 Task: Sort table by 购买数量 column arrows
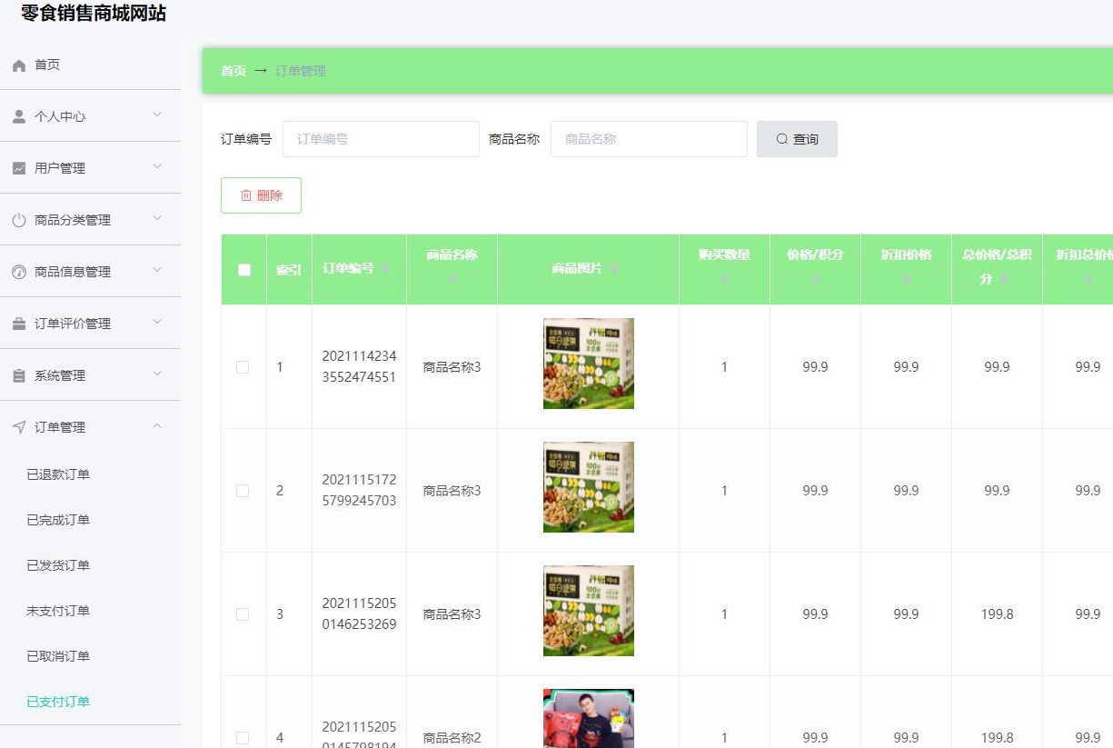point(724,279)
